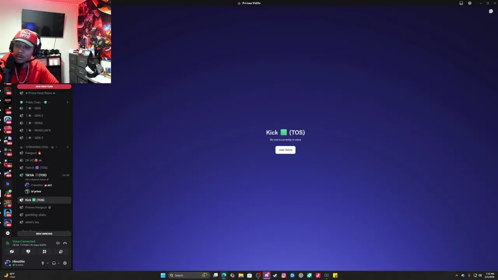The height and width of the screenshot is (280, 498).
Task: Mute the microphone
Action: [43, 263]
